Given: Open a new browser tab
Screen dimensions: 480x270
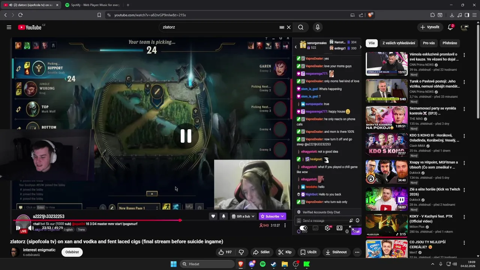Looking at the screenshot, I should pyautogui.click(x=128, y=5).
